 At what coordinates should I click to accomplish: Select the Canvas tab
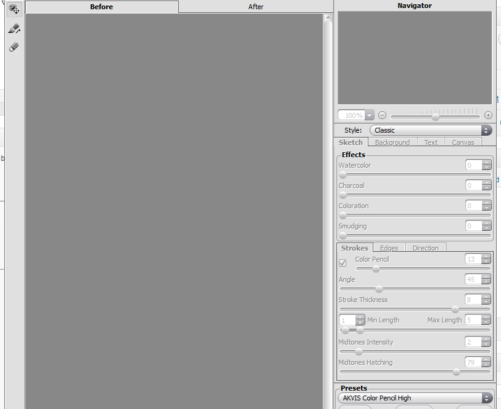point(463,142)
